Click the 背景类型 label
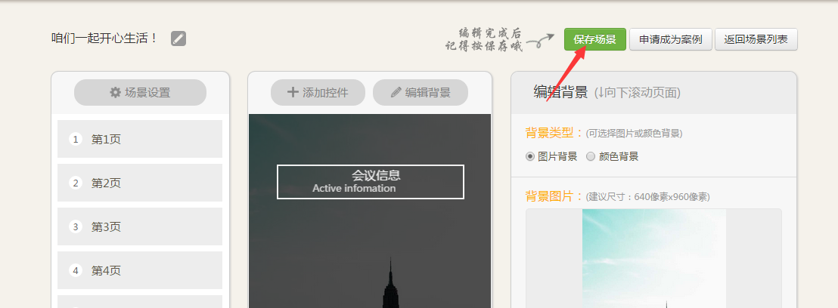The image size is (838, 308). [x=554, y=133]
